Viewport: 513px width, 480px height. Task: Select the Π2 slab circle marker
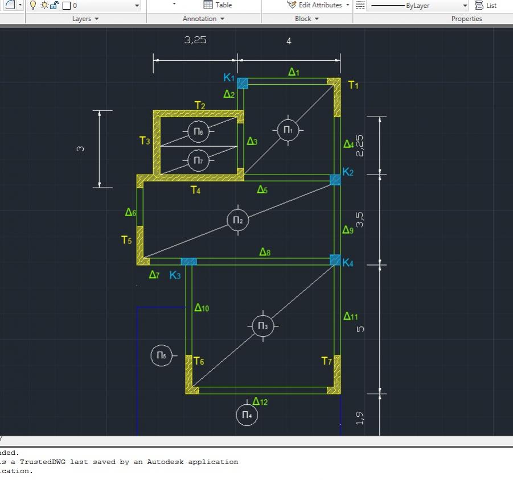(x=237, y=220)
